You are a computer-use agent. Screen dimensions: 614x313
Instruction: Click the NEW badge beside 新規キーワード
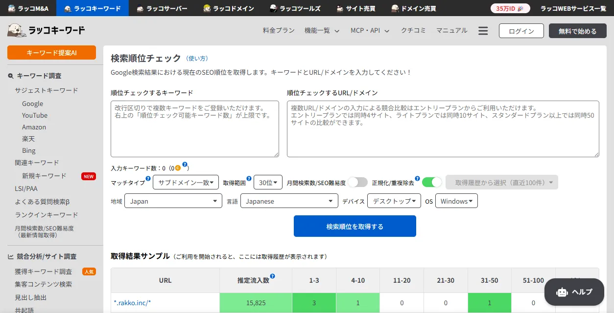tap(89, 176)
